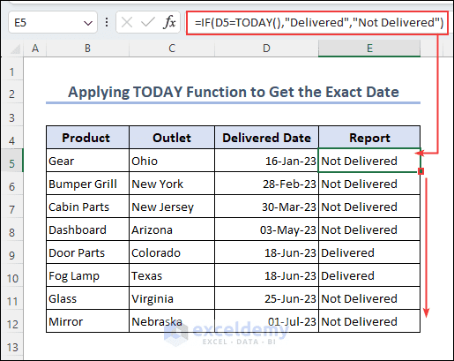Click the 'Fog Lamp' cell

[x=87, y=275]
